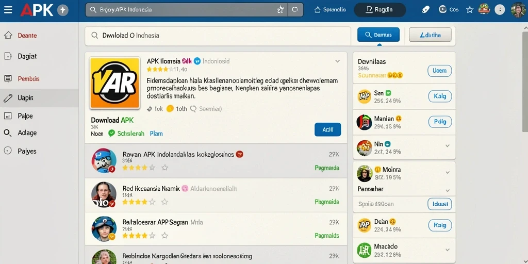Click the Iduust button
This screenshot has width=528, height=264.
coord(439,204)
